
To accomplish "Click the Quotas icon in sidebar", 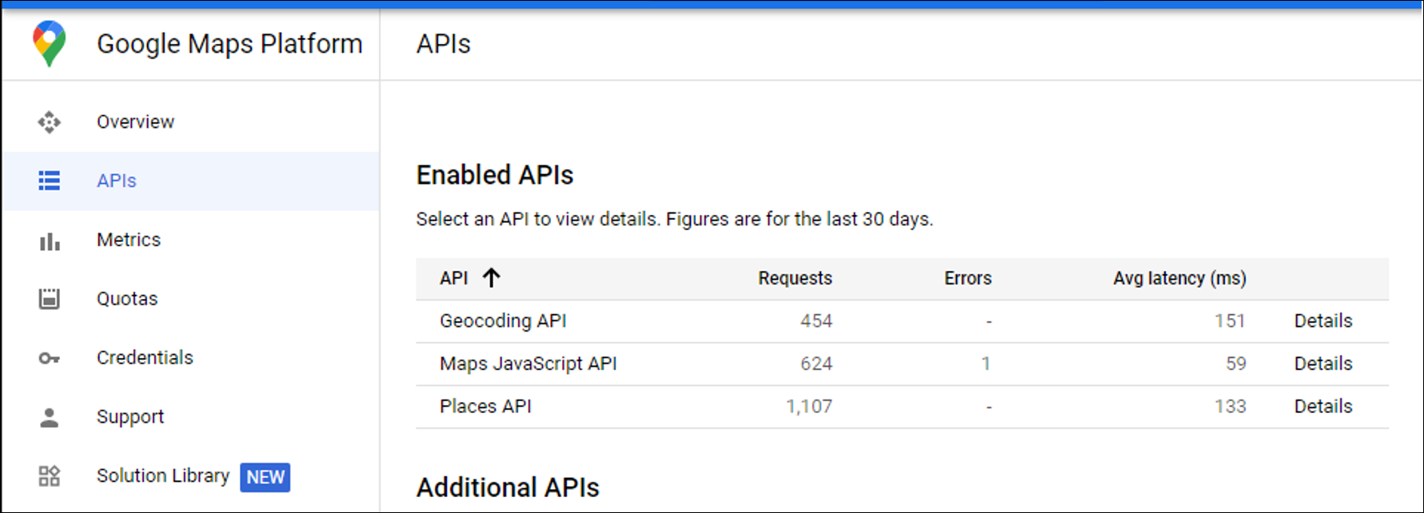I will point(49,299).
